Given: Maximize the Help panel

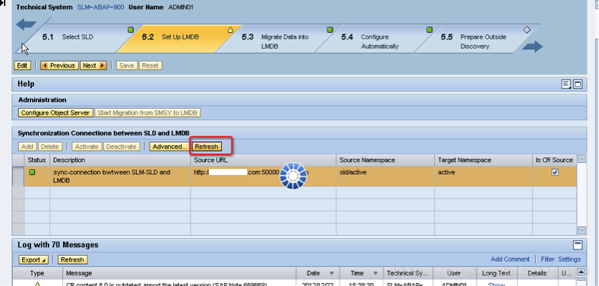Looking at the screenshot, I should click(x=578, y=84).
